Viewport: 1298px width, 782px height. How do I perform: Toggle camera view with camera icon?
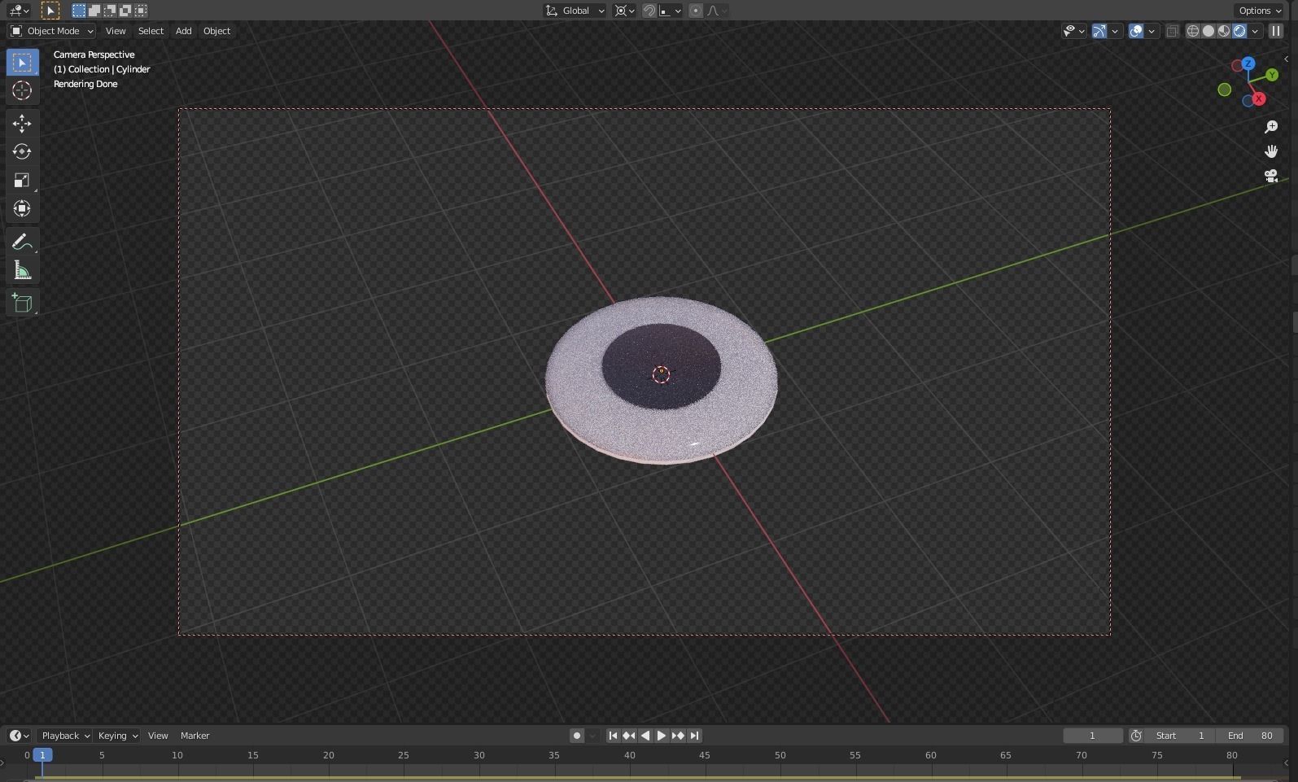[1271, 176]
